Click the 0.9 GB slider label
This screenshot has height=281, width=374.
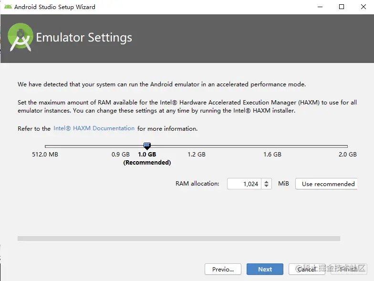tap(120, 155)
